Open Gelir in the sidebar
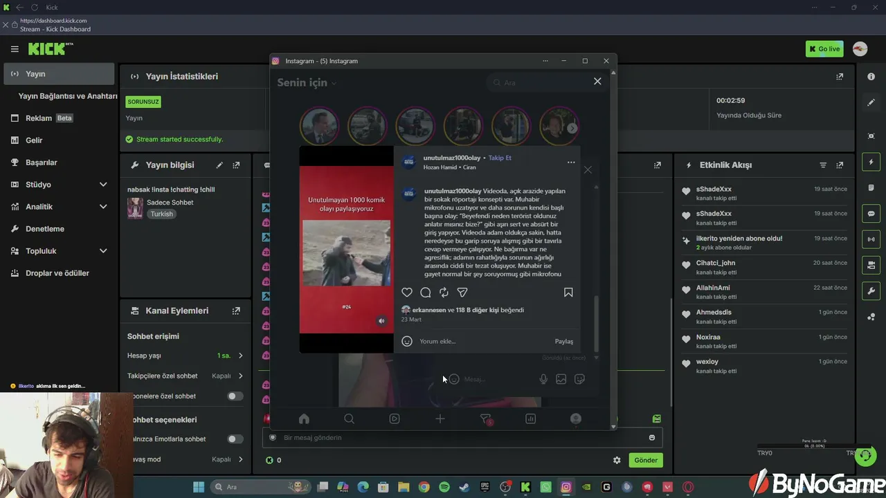The image size is (886, 498). (x=58, y=140)
